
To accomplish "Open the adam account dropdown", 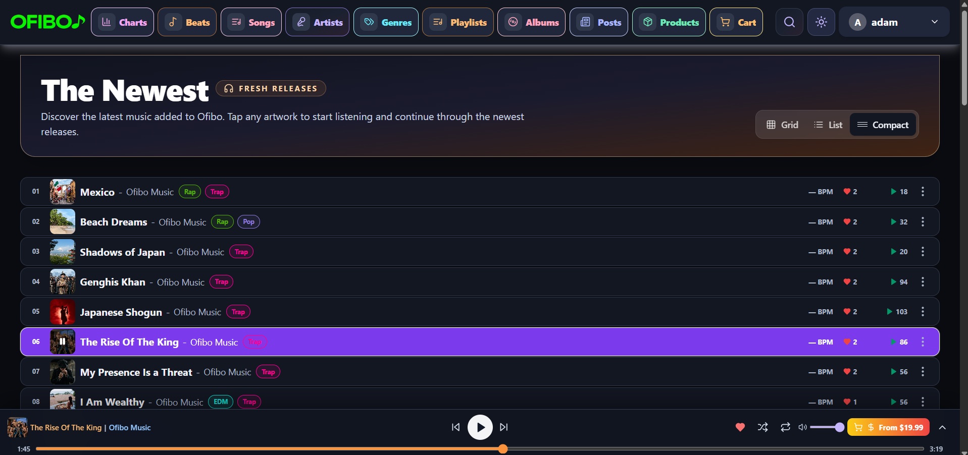I will [894, 22].
